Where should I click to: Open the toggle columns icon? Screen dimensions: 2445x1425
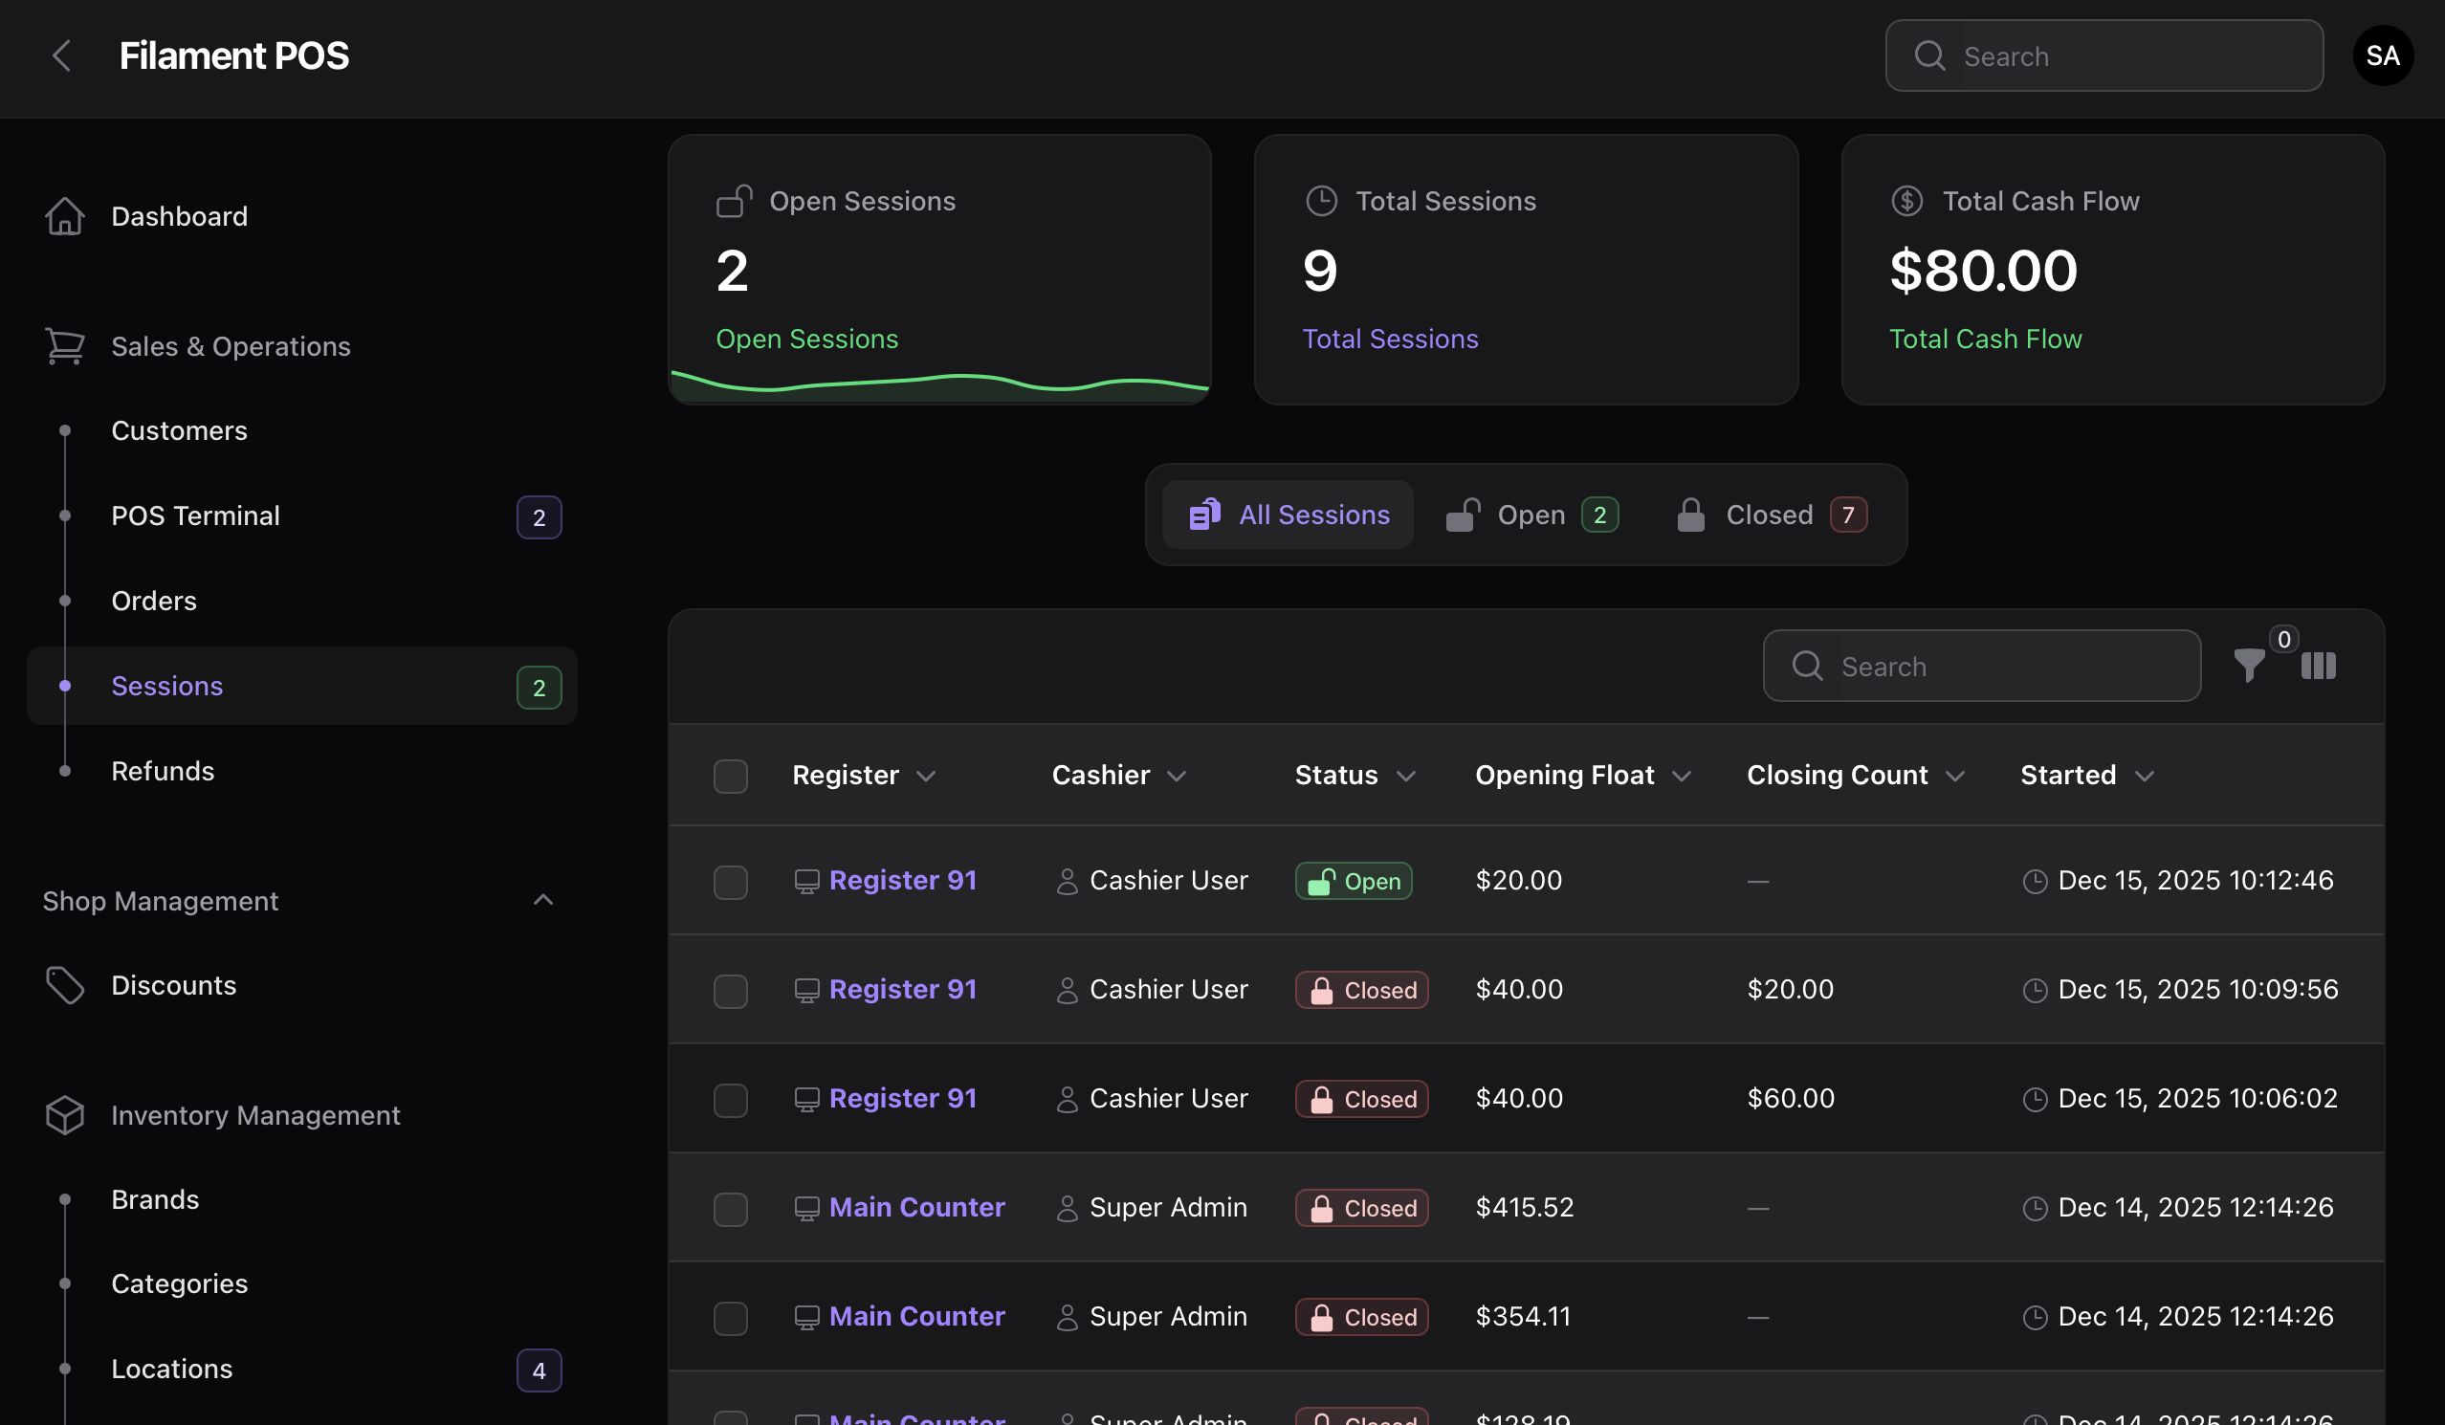[x=2318, y=666]
